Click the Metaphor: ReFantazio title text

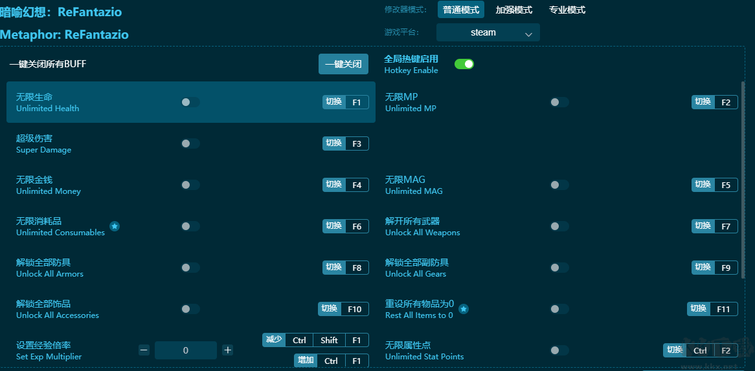coord(65,35)
